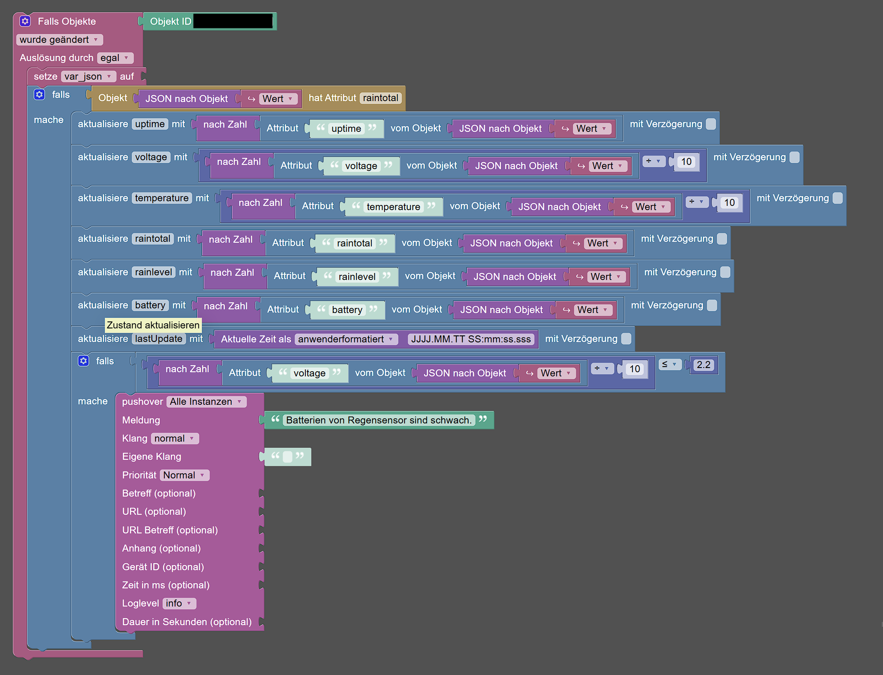Edit 'uptime' attribute string

pos(346,129)
